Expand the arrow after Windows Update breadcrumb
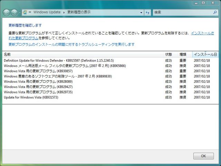Screen dimensions: 221x166 (x=64, y=12)
